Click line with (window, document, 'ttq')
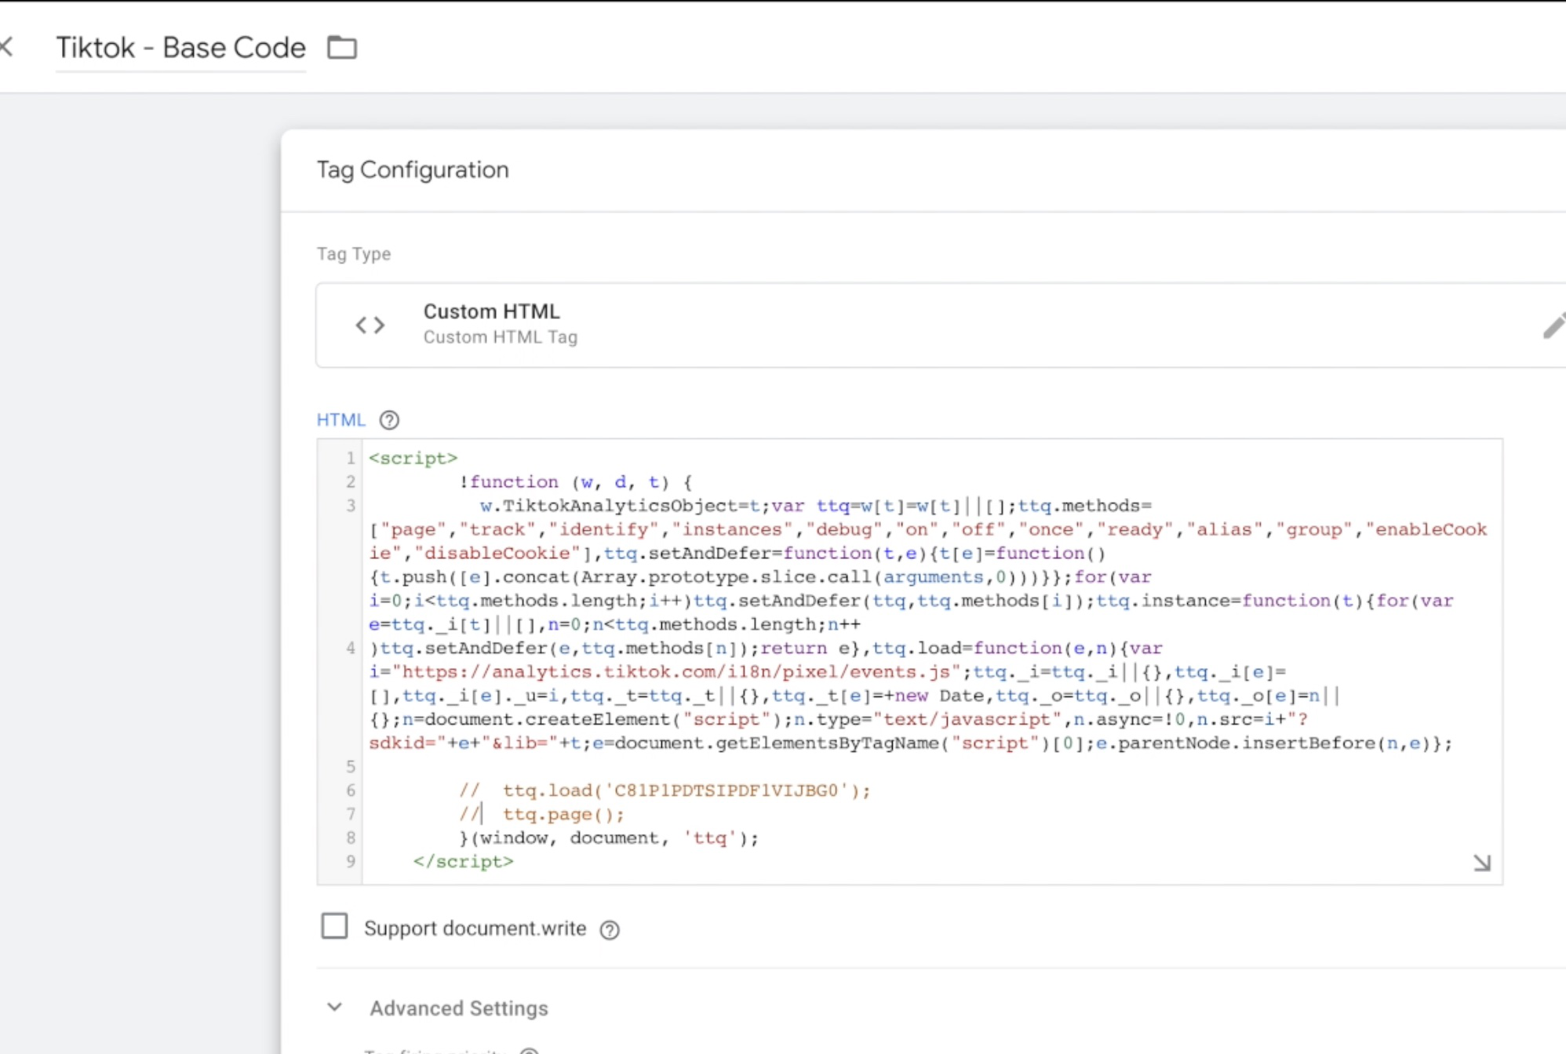Viewport: 1566px width, 1054px height. click(x=609, y=838)
